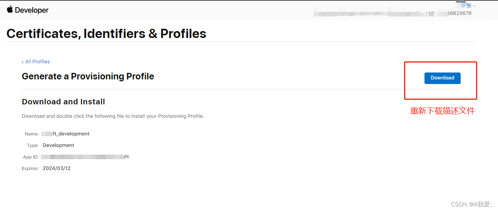Image resolution: width=498 pixels, height=211 pixels.
Task: Go back via All Profiles link
Action: pyautogui.click(x=37, y=62)
